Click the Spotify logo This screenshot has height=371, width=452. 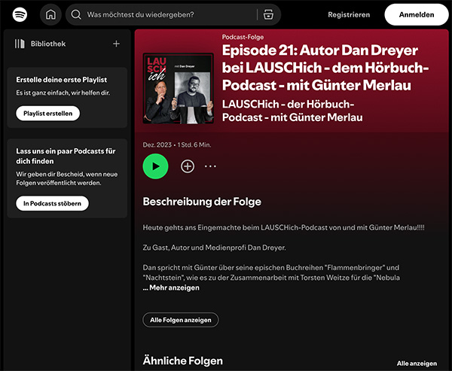point(20,14)
